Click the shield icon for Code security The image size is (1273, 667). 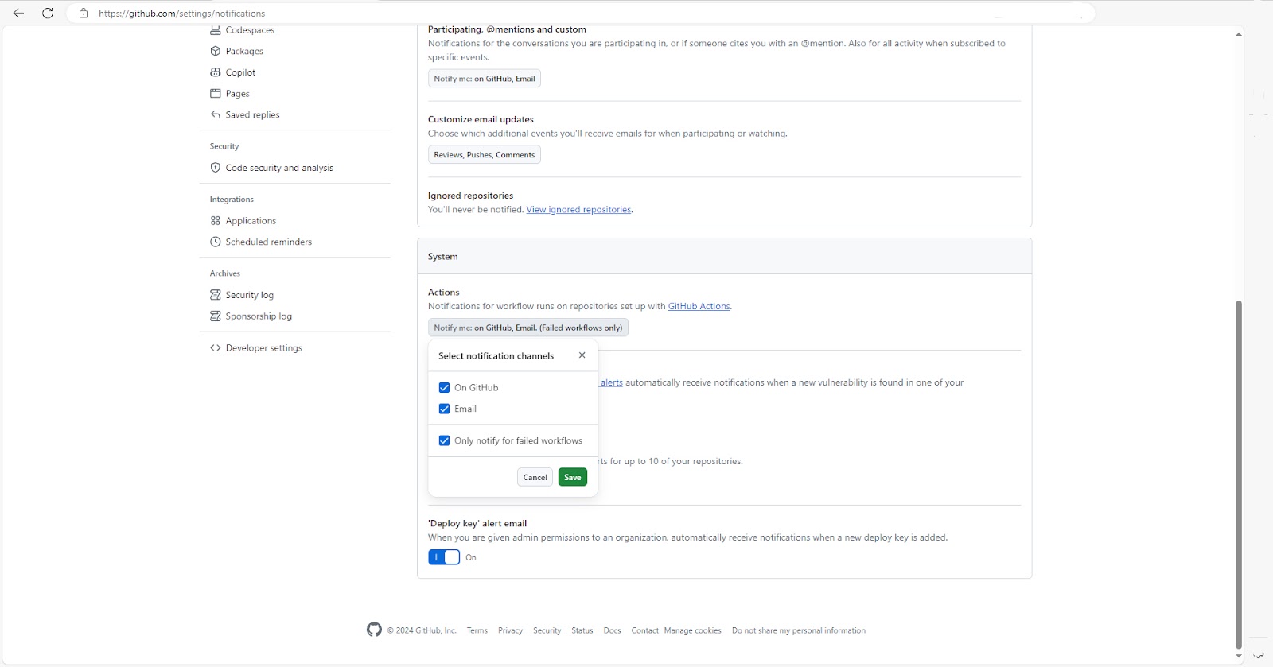pos(215,168)
